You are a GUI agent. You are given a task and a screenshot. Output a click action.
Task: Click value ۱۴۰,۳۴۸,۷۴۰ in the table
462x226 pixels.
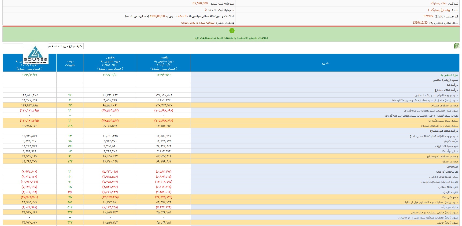(x=164, y=105)
